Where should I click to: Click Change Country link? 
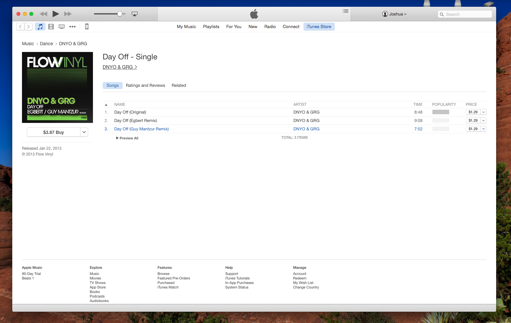point(306,288)
